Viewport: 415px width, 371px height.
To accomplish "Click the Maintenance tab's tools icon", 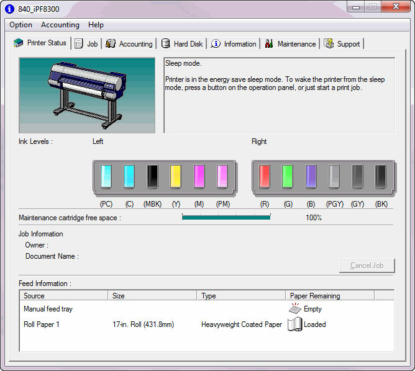I will pyautogui.click(x=269, y=43).
